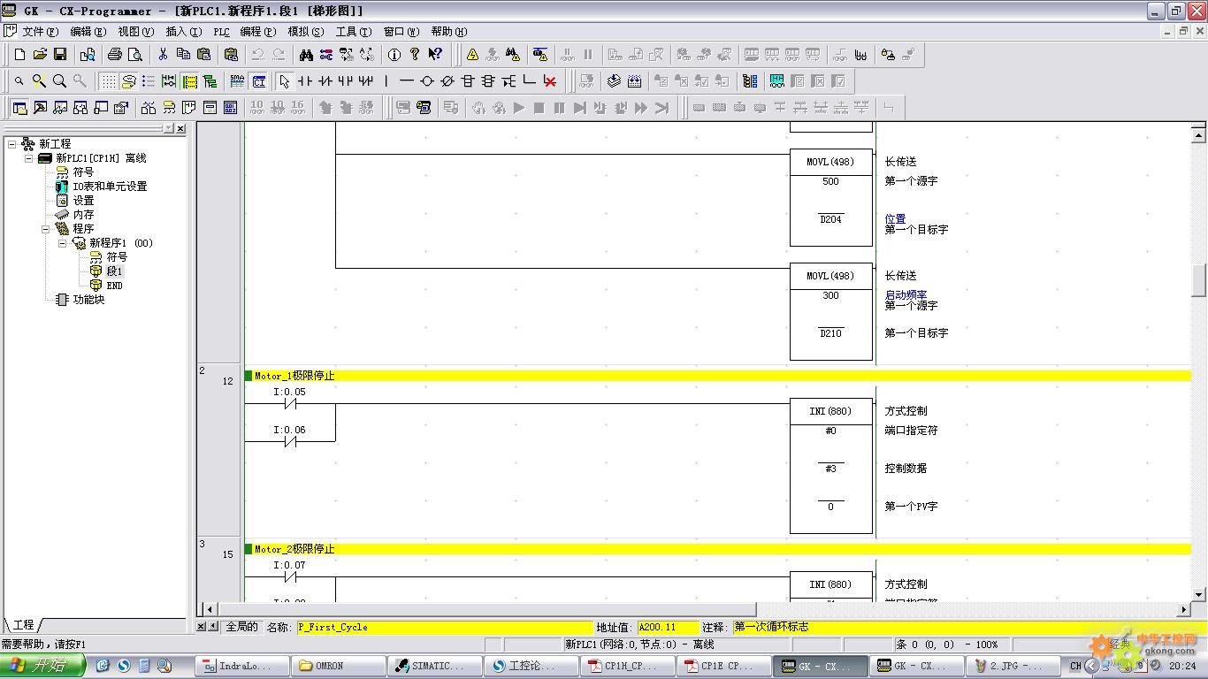Click the vertical scrollbar thumb
The width and height of the screenshot is (1208, 679).
coord(1199,280)
